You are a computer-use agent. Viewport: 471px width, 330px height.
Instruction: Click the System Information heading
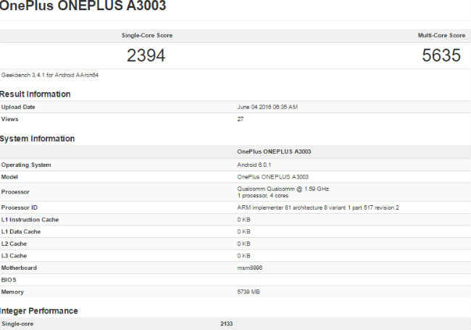(x=37, y=139)
